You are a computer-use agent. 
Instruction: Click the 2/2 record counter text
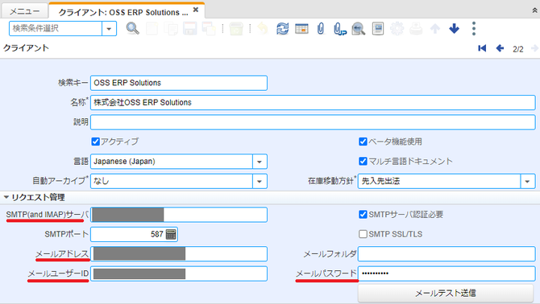coord(518,49)
